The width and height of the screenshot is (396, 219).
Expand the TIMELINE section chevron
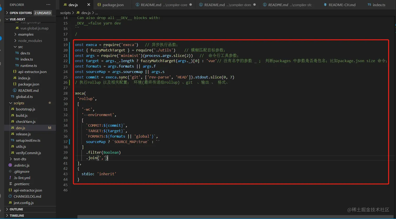tap(7, 216)
